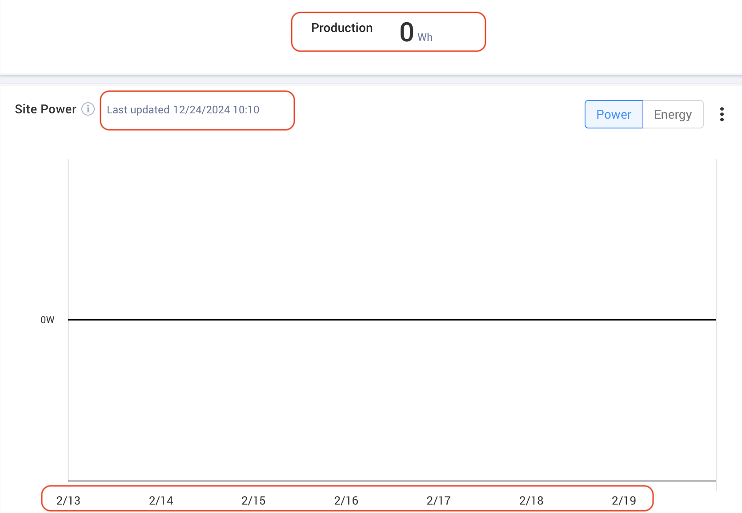The width and height of the screenshot is (742, 513).
Task: Click the empty chart area above the 0W line
Action: click(x=391, y=236)
